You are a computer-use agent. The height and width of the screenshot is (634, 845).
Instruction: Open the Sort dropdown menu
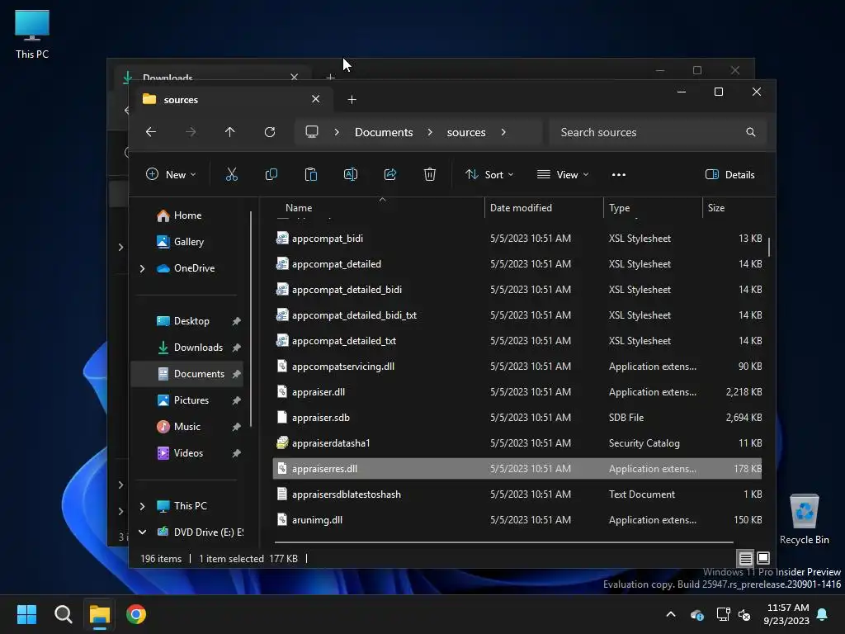(489, 175)
